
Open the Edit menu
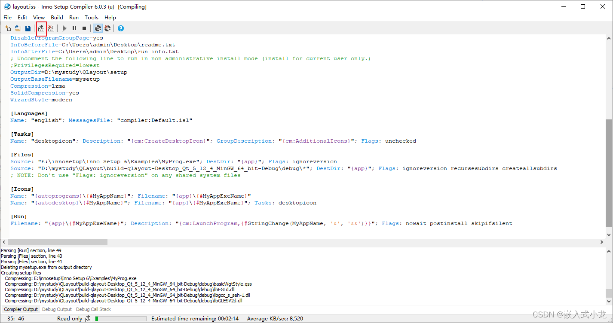22,18
